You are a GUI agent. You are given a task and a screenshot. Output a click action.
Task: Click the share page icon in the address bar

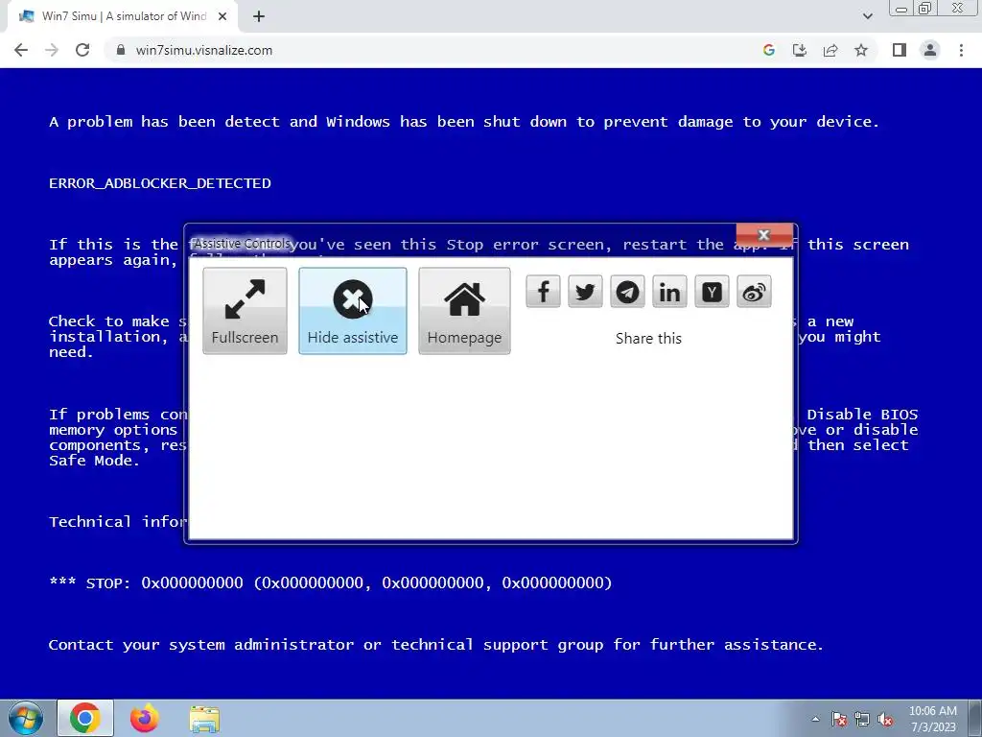(x=830, y=50)
